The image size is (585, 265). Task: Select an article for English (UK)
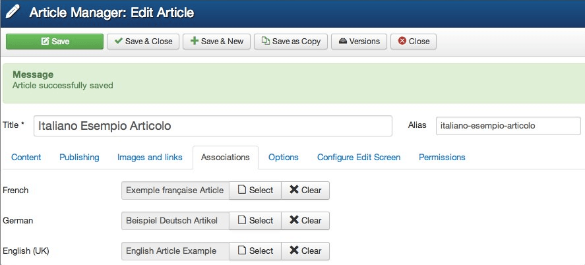(x=255, y=251)
